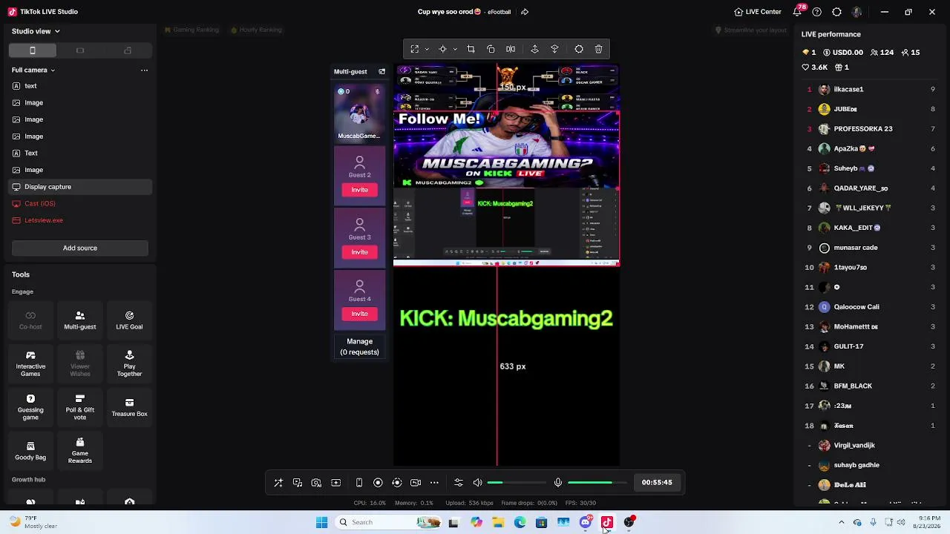950x534 pixels.
Task: Open Poll & Gift vote
Action: 79,407
